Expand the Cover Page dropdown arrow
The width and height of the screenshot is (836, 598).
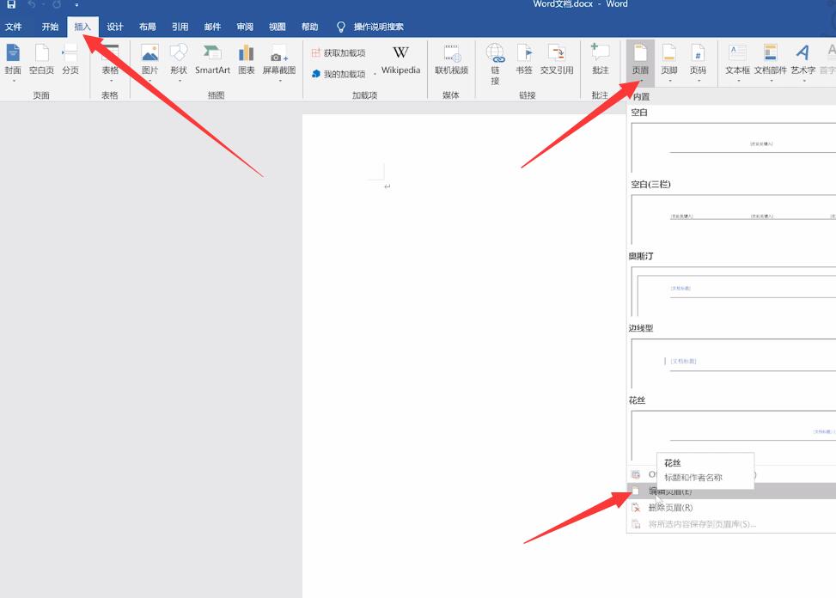[14, 81]
